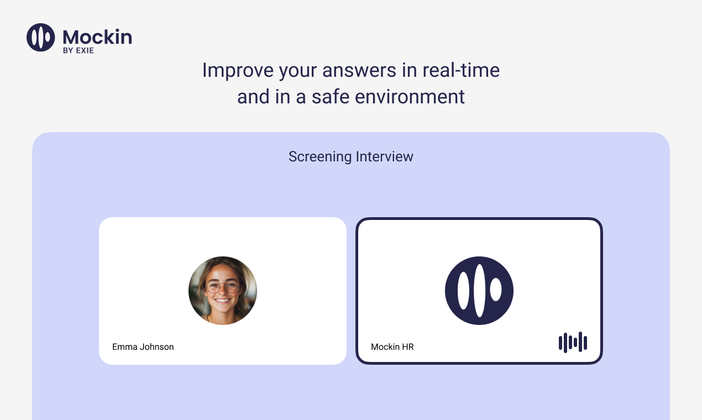Click the 'Screening Interview' title
This screenshot has width=702, height=420.
(351, 156)
